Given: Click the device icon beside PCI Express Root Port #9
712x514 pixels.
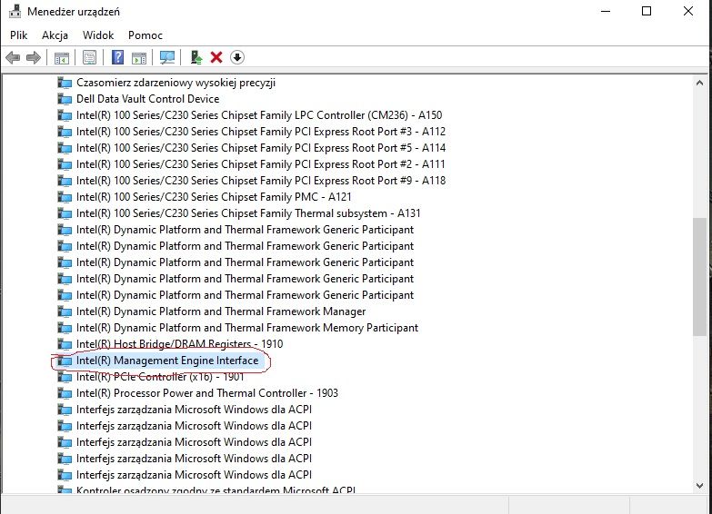Looking at the screenshot, I should pos(65,181).
